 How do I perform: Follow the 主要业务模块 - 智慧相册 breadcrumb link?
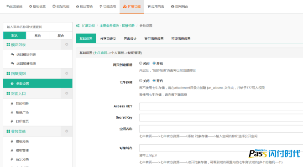(117, 26)
